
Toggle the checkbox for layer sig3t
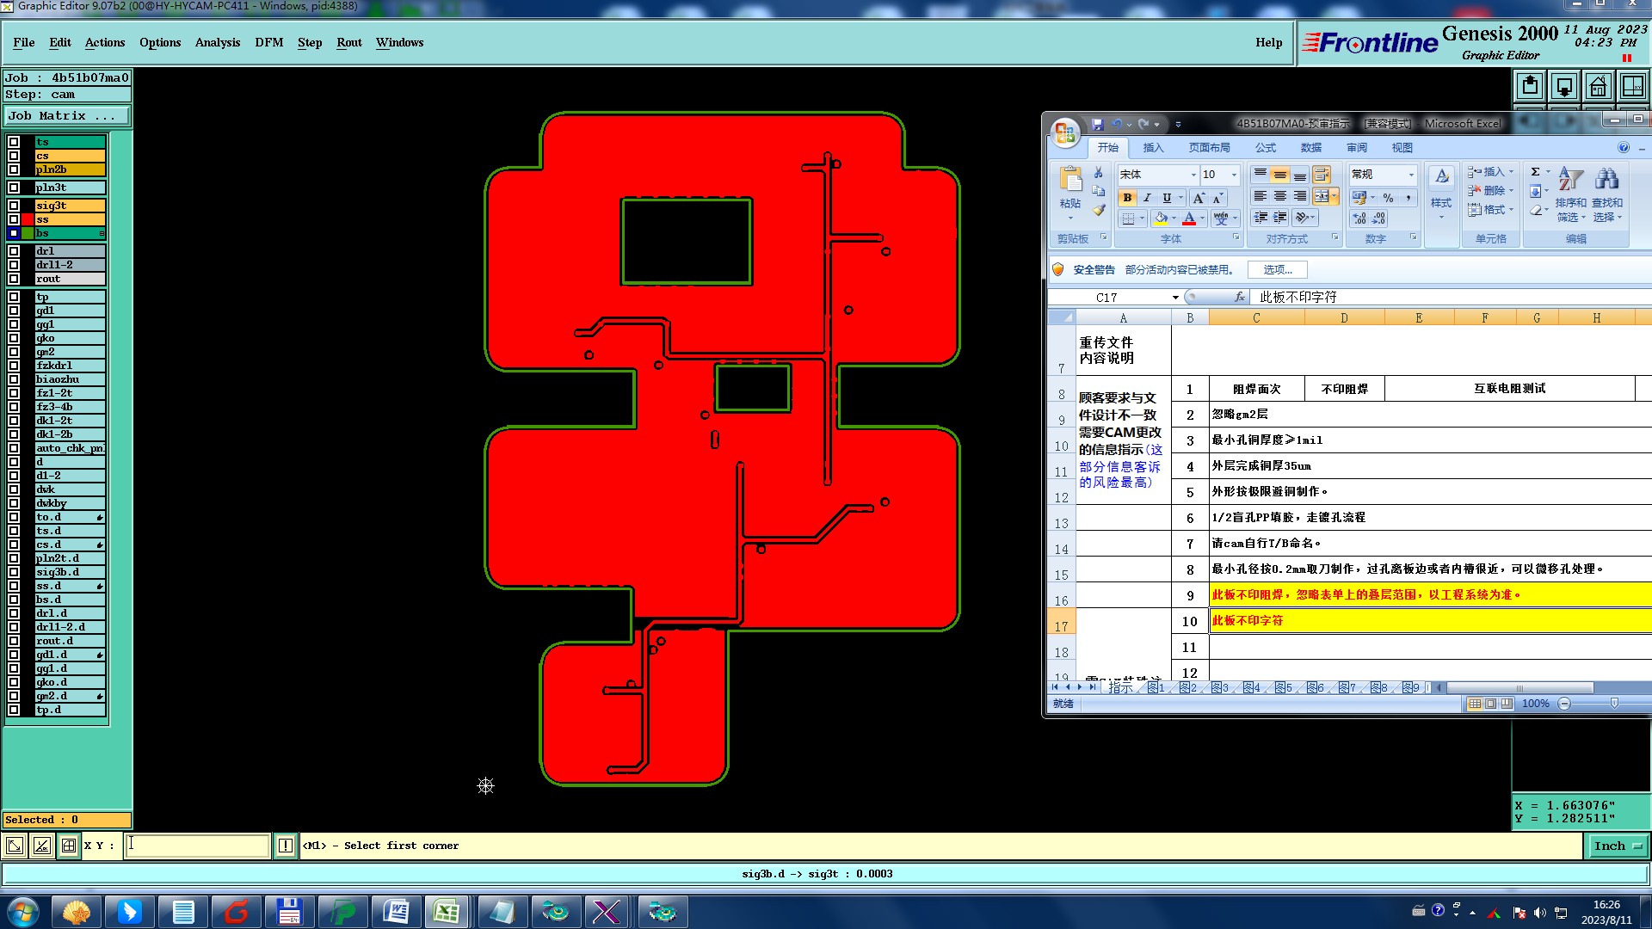14,206
